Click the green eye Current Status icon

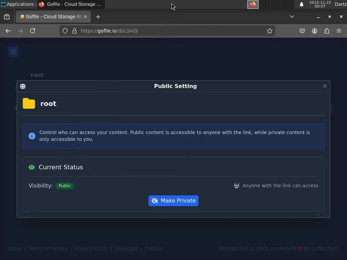click(x=32, y=167)
